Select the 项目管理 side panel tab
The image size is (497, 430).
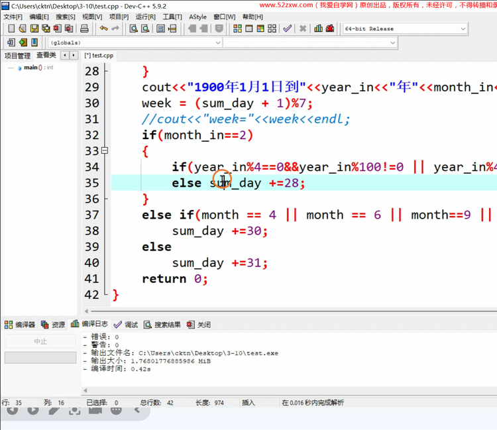pyautogui.click(x=17, y=56)
